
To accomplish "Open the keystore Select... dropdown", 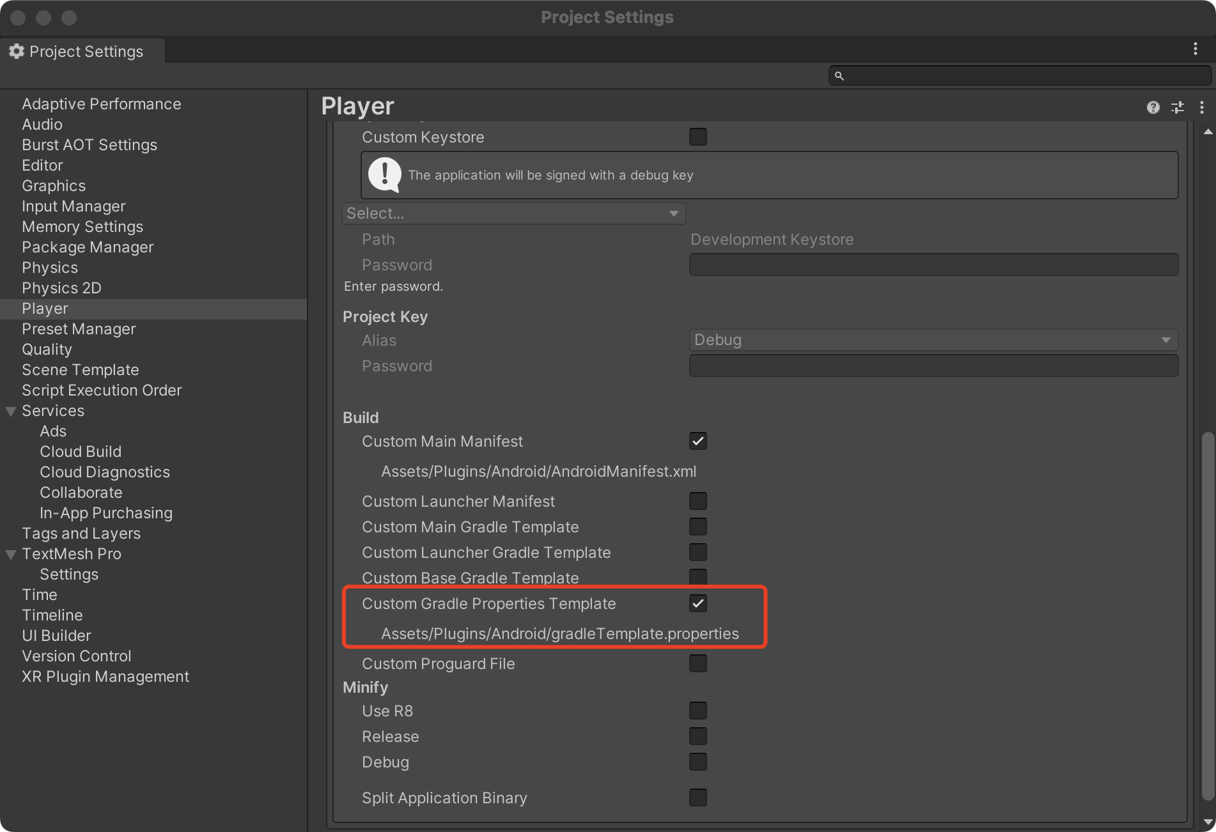I will pyautogui.click(x=514, y=213).
